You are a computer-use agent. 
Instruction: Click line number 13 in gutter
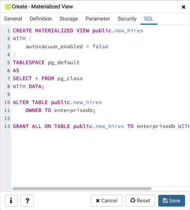tap(7, 126)
